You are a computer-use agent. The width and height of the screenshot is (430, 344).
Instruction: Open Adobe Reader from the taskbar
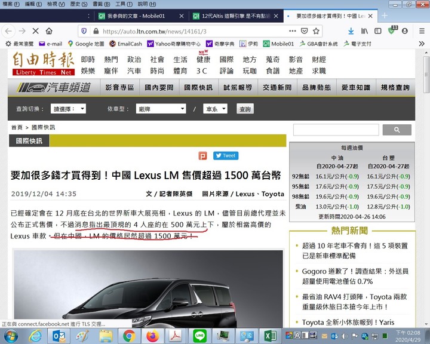click(x=176, y=336)
